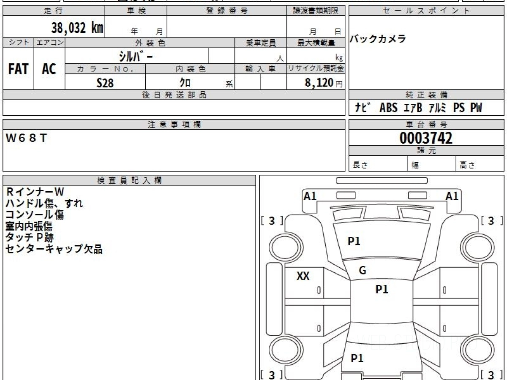
Task: Select the 走行 column header
Action: point(54,11)
